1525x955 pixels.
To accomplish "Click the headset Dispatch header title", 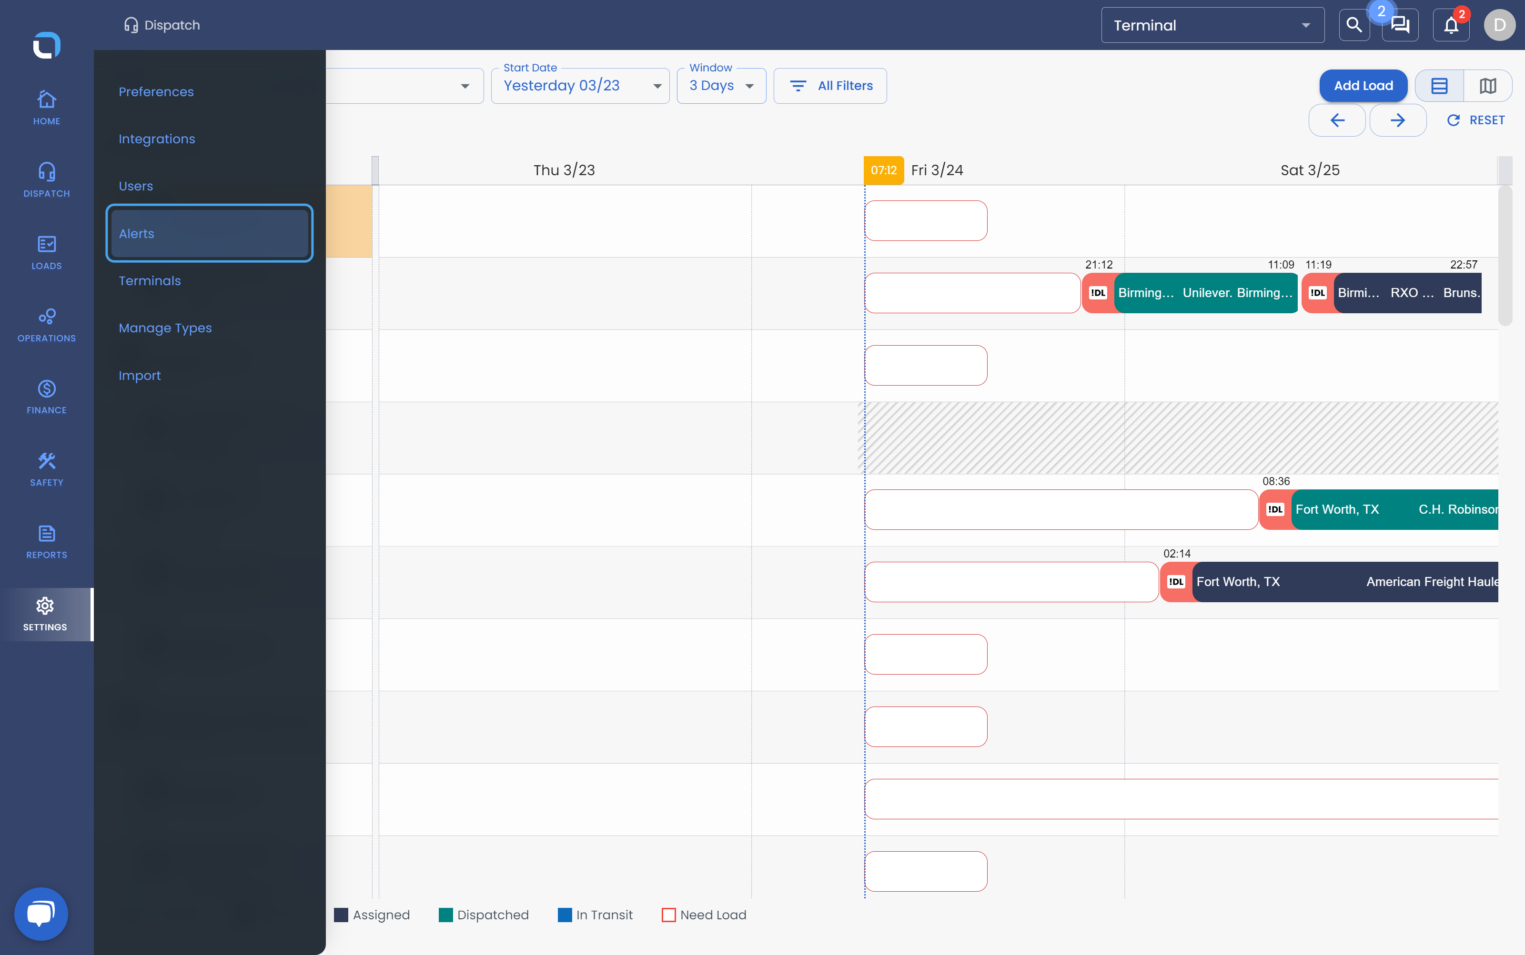I will click(x=162, y=25).
